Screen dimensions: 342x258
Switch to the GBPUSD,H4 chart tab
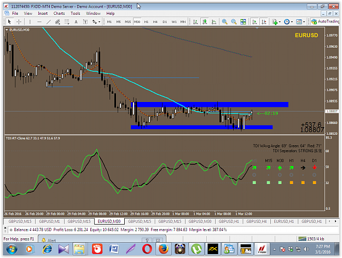(257, 221)
